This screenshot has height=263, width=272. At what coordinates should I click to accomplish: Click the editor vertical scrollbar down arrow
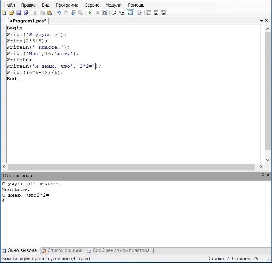click(x=268, y=161)
